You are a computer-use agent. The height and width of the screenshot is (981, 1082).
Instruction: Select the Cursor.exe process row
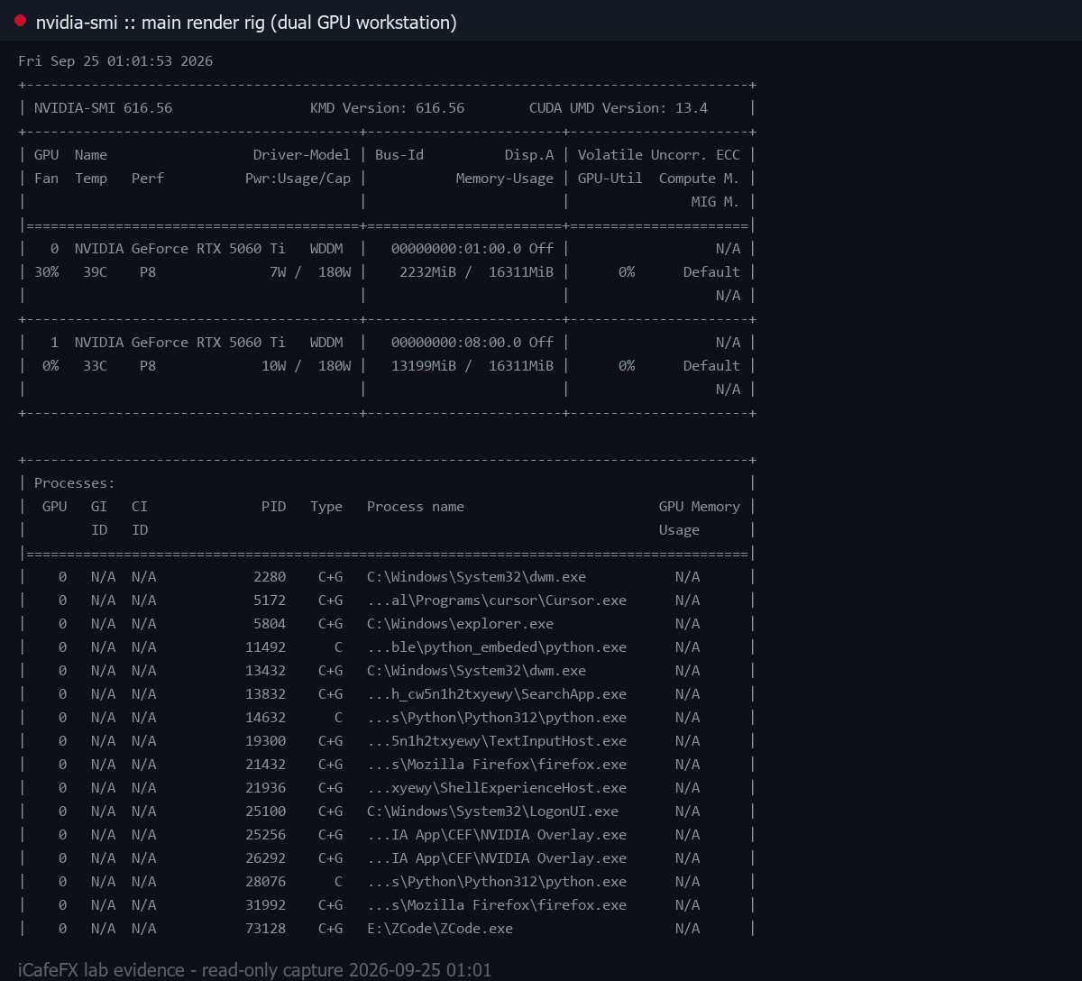[x=388, y=601]
